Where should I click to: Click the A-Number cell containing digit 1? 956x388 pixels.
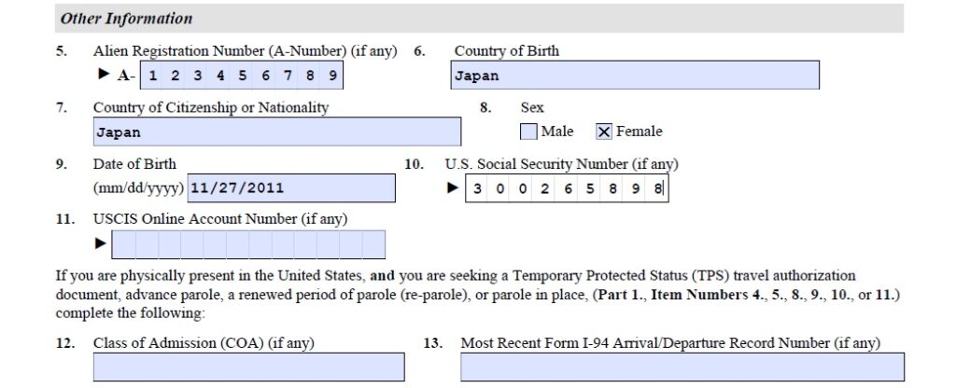(152, 76)
